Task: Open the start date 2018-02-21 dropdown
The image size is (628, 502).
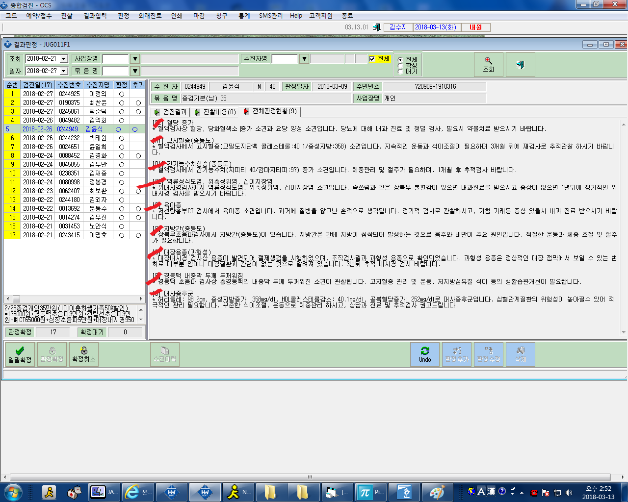Action: click(64, 59)
